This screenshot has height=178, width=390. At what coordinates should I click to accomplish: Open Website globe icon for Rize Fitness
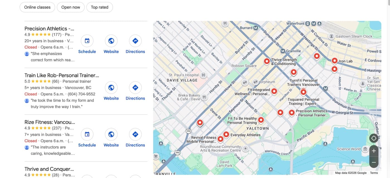click(x=111, y=134)
